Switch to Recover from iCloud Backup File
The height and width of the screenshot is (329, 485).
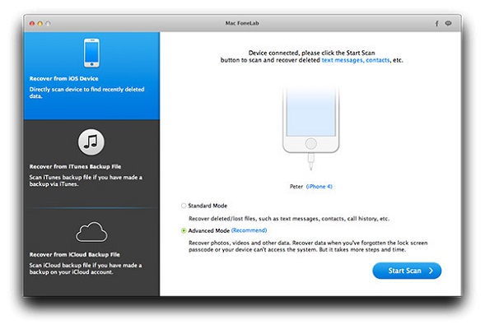click(x=91, y=252)
